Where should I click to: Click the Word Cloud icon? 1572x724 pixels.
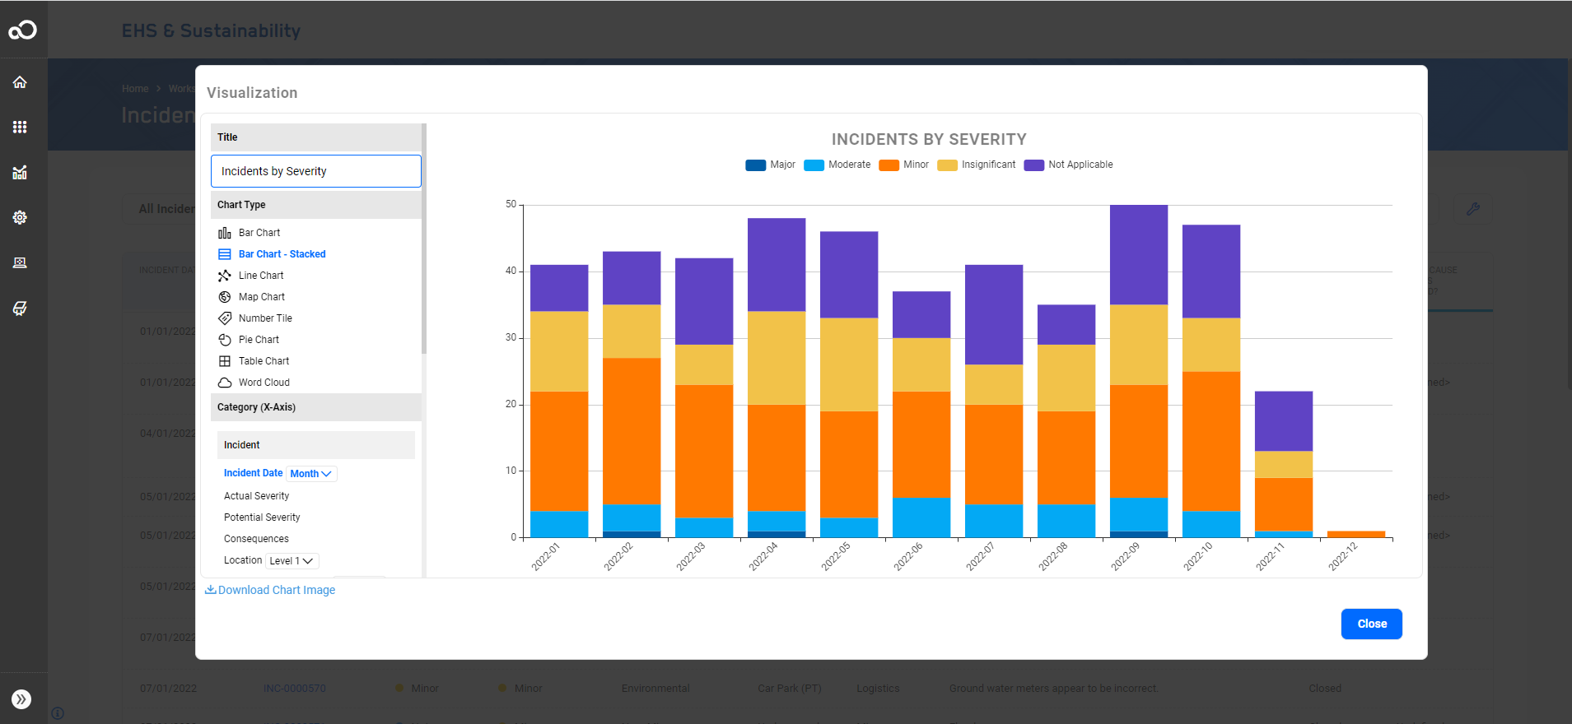coord(225,383)
